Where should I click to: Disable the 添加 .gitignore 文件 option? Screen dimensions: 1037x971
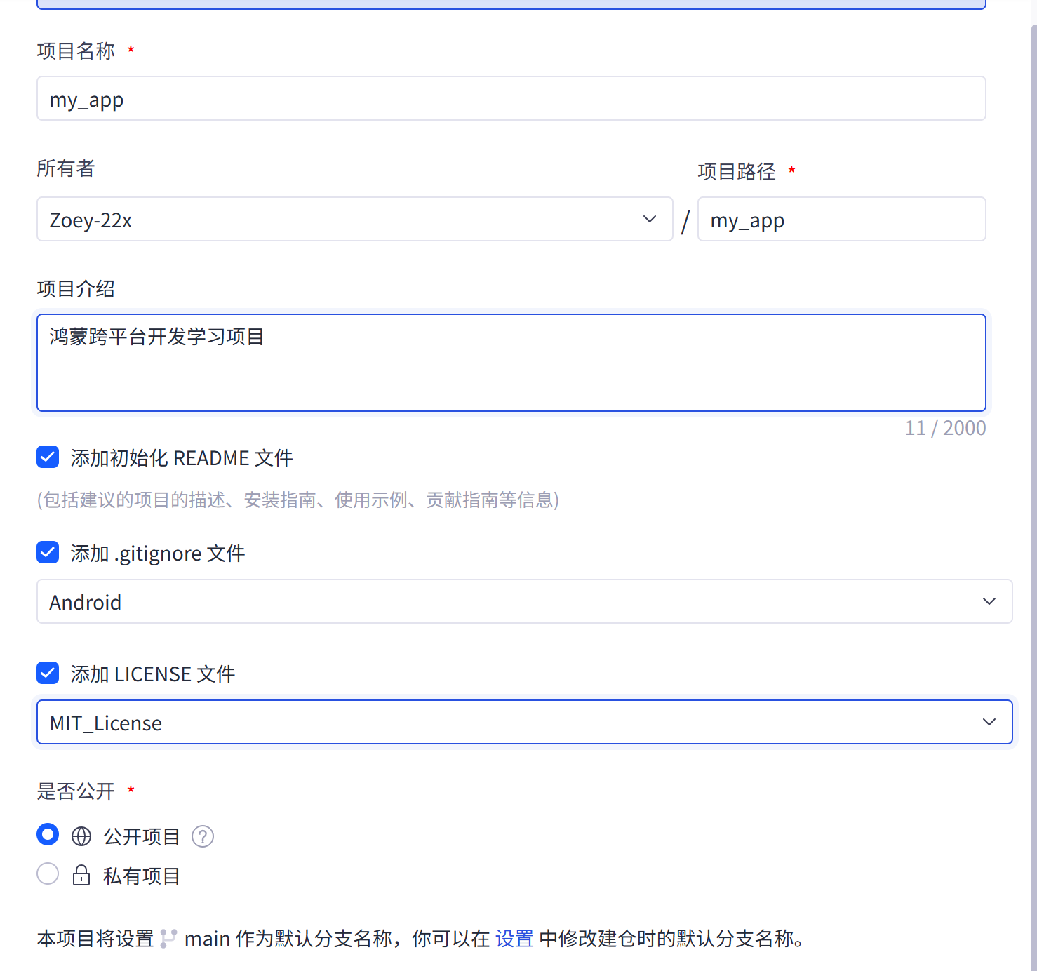tap(47, 552)
